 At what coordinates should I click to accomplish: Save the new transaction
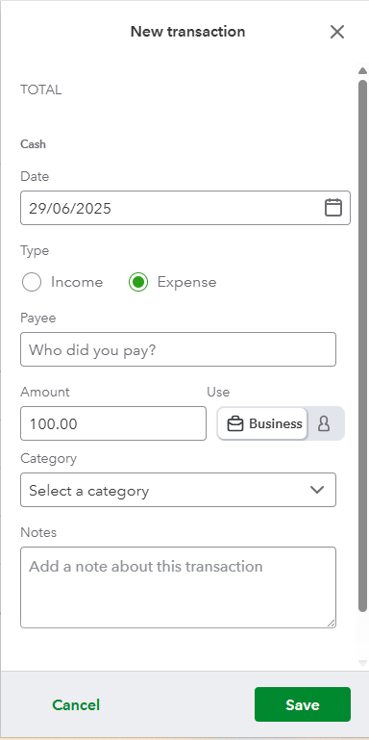pos(303,704)
